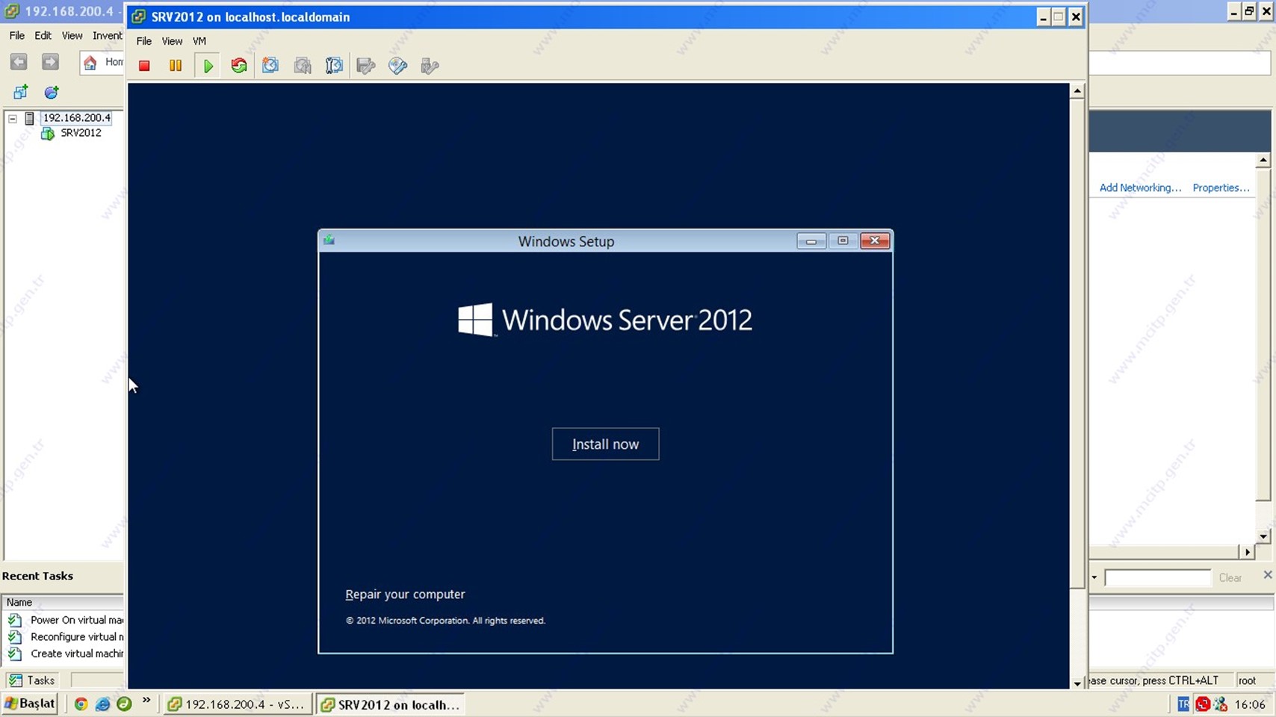Open the Add Networking link
This screenshot has height=717, width=1276.
click(x=1140, y=187)
